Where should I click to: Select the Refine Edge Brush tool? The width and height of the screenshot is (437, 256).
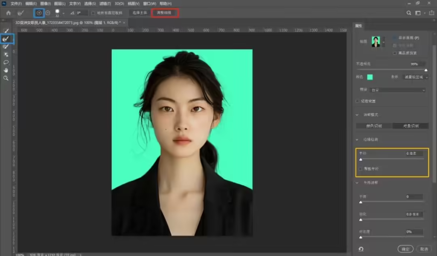pyautogui.click(x=6, y=39)
